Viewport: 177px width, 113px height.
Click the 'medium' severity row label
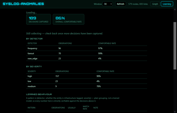32,86
